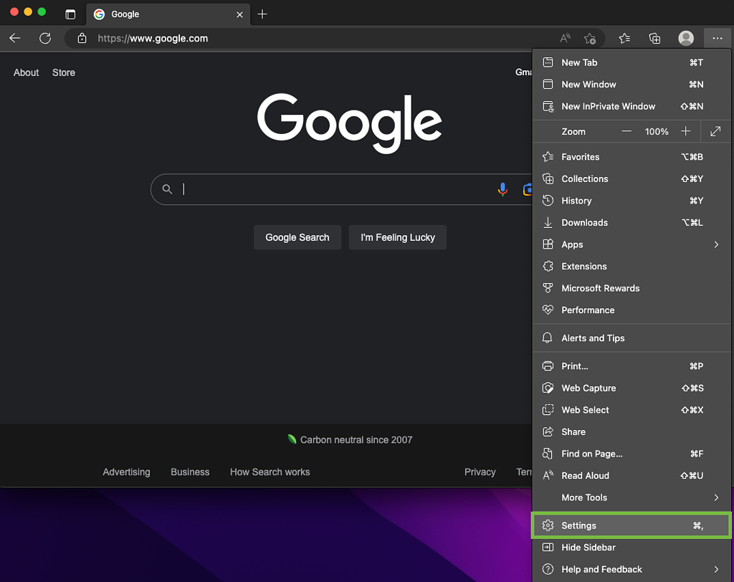Expand the Help and Feedback submenu
The height and width of the screenshot is (582, 734).
click(715, 569)
